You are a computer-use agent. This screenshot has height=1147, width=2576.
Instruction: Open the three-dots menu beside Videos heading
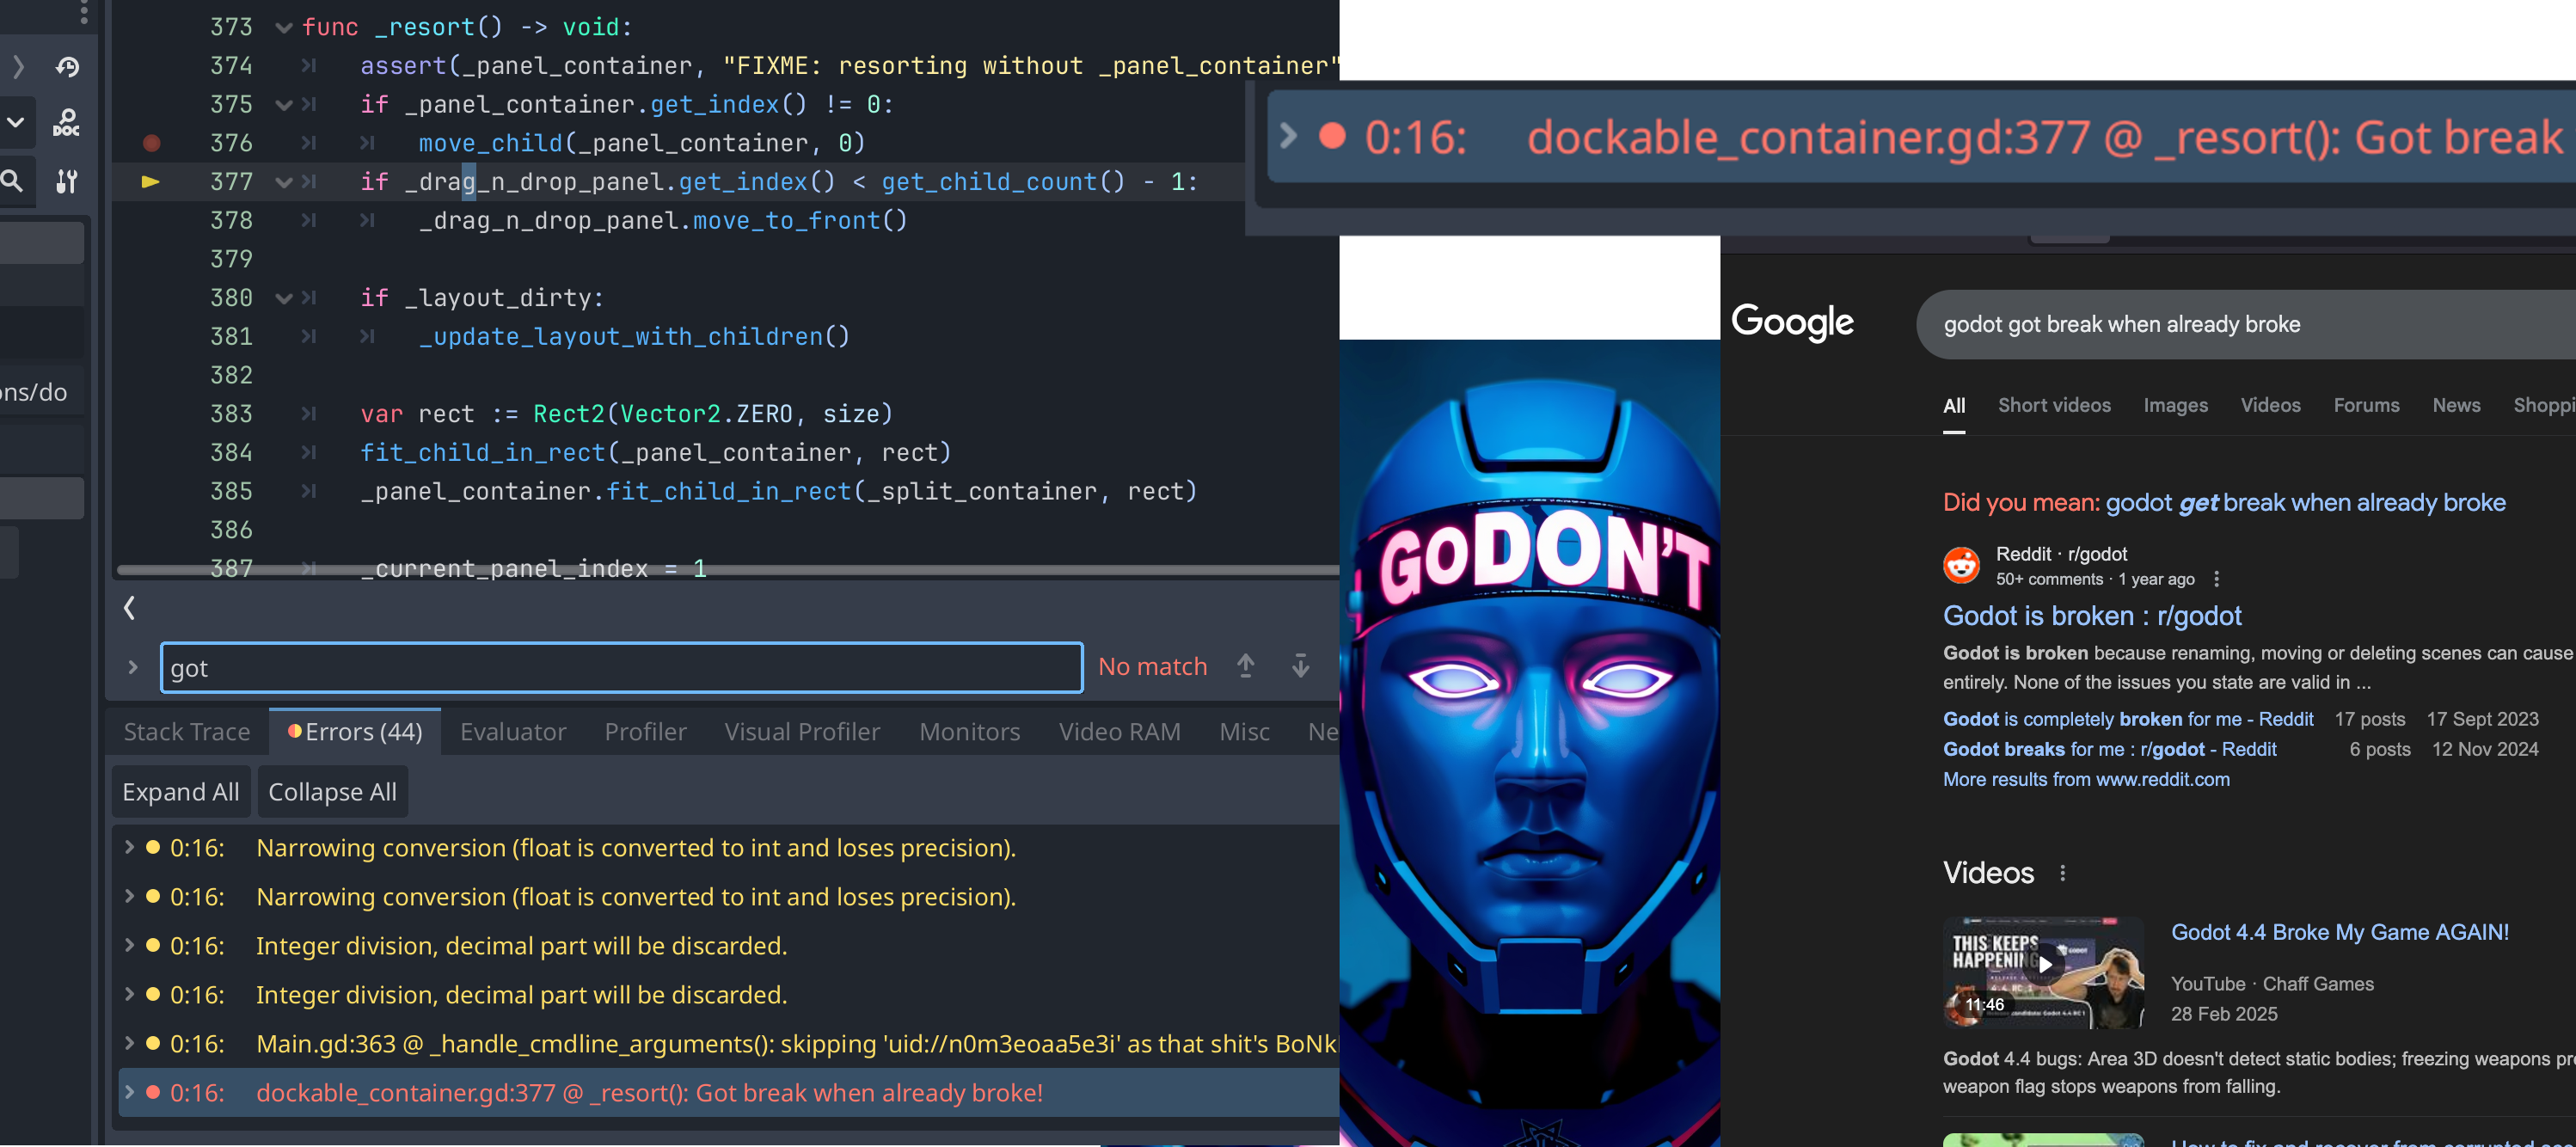pos(2062,873)
